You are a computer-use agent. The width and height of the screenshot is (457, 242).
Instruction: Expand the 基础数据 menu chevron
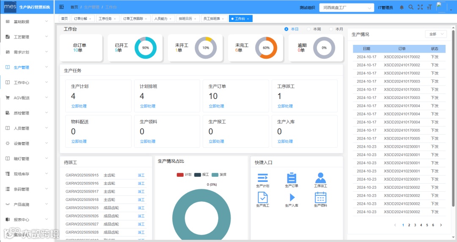[47, 21]
